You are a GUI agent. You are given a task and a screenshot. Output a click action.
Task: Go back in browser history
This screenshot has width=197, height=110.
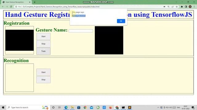(3, 7)
